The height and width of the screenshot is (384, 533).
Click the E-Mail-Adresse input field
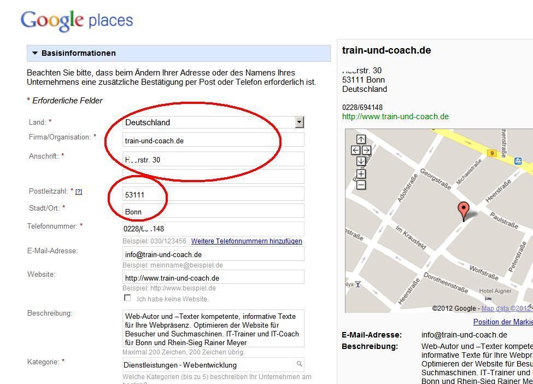[x=213, y=254]
